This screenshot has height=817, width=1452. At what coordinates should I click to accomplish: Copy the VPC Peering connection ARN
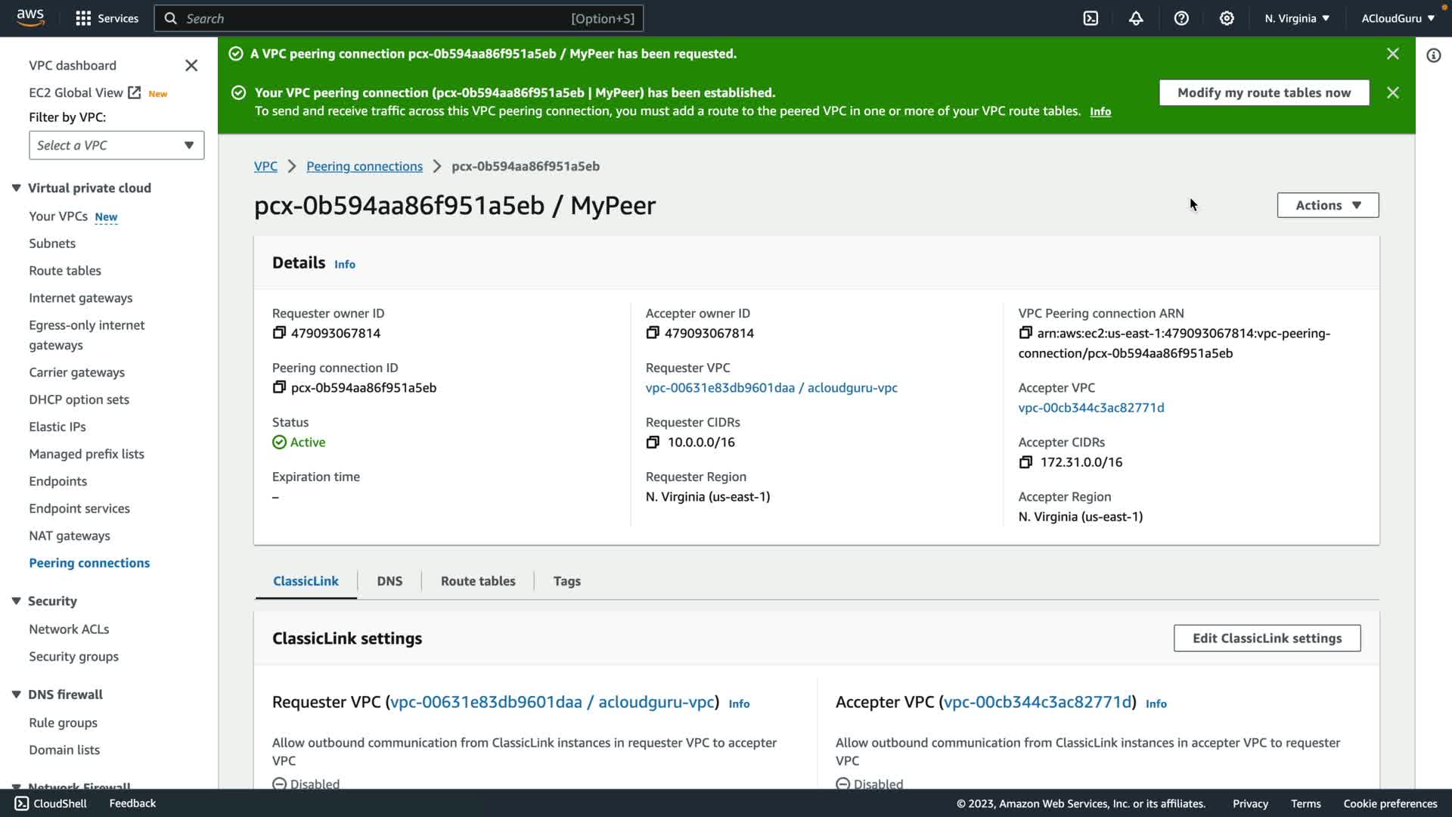tap(1025, 333)
